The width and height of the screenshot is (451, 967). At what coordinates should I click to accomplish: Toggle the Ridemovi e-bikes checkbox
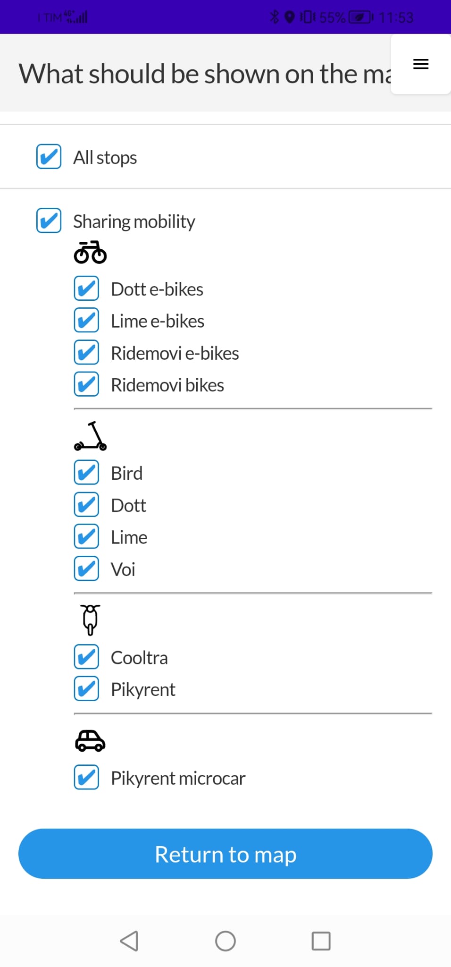click(x=86, y=352)
